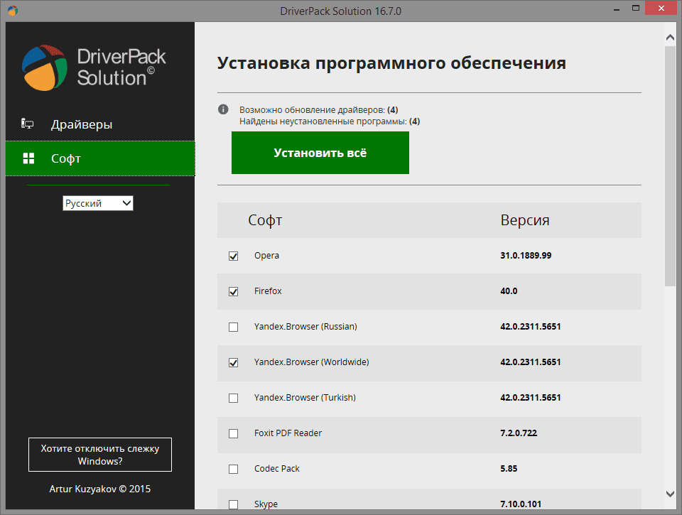Image resolution: width=682 pixels, height=515 pixels.
Task: Check the Skype checkbox
Action: point(234,504)
